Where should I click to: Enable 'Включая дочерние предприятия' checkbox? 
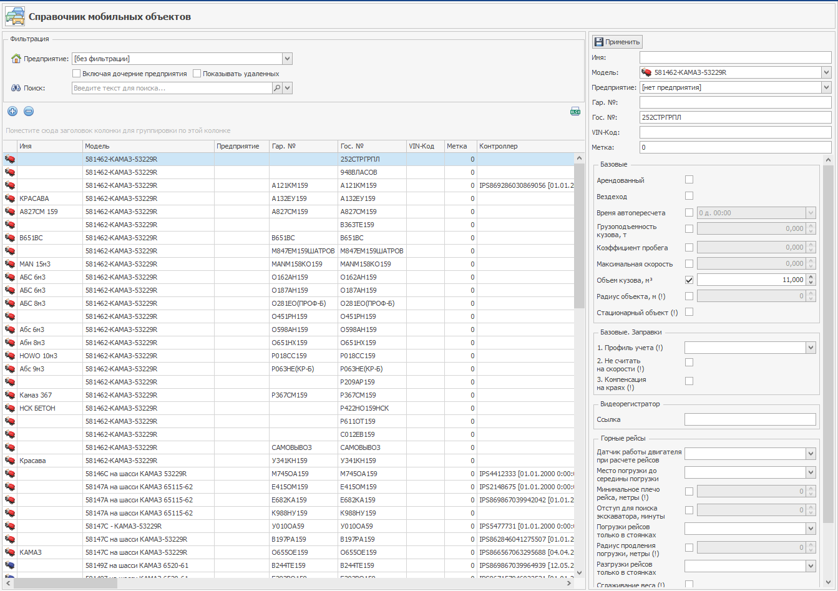[77, 74]
